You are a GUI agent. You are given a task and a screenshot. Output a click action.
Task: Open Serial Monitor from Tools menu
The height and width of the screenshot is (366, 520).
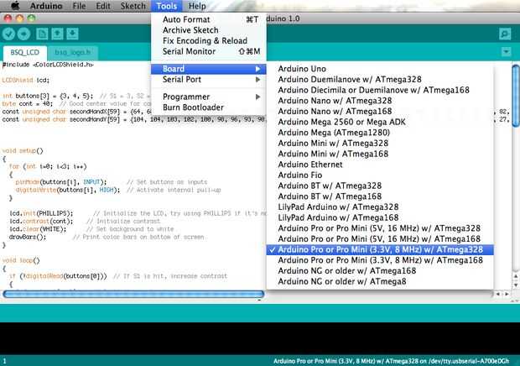209,51
